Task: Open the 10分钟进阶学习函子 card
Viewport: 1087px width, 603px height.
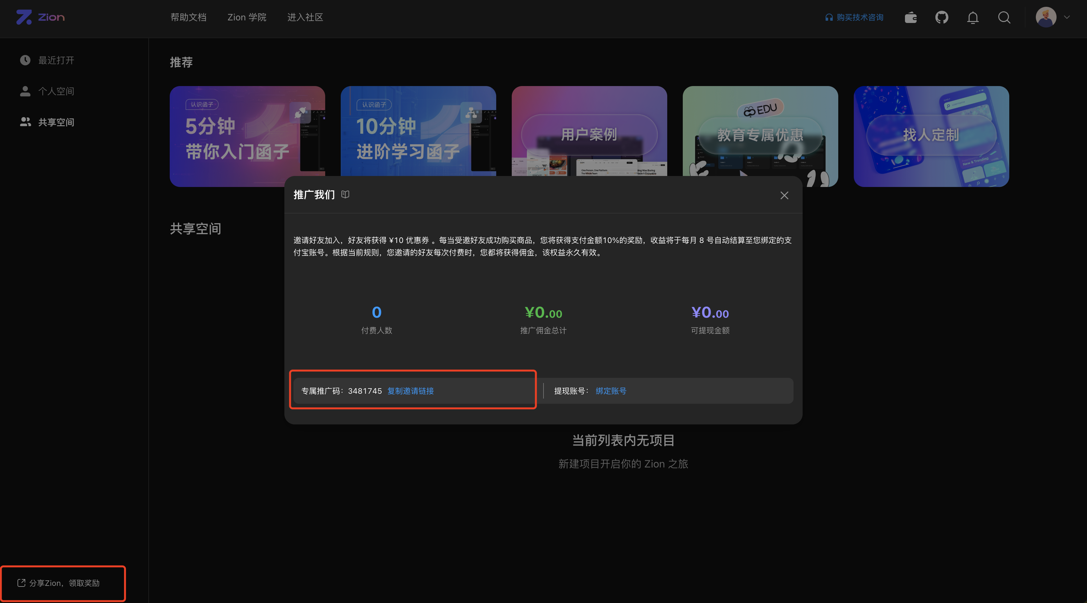Action: pos(418,131)
